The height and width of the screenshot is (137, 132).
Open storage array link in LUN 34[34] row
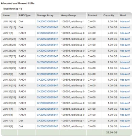[x=47, y=103]
